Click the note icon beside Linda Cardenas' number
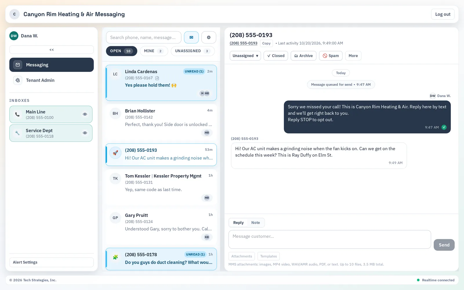This screenshot has width=464, height=290. tap(157, 78)
